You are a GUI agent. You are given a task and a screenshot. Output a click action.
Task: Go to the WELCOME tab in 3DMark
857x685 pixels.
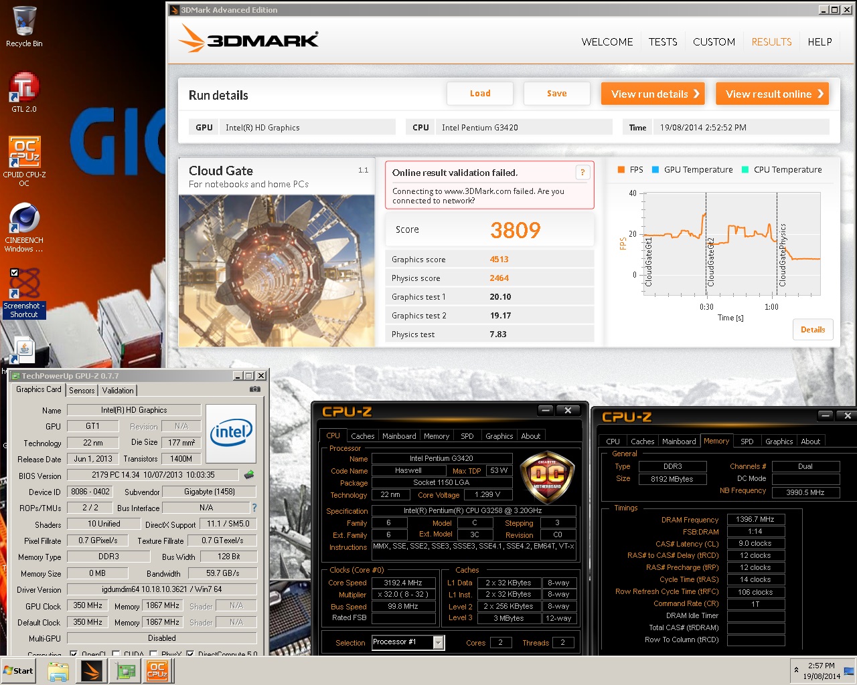tap(607, 41)
